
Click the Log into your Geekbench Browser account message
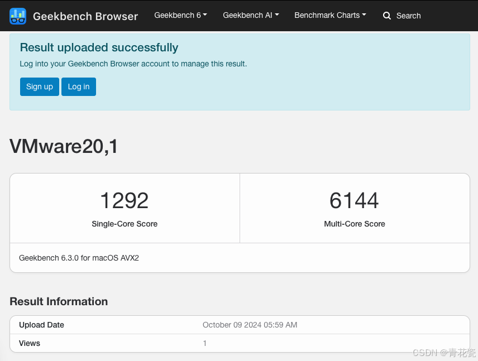(x=133, y=64)
